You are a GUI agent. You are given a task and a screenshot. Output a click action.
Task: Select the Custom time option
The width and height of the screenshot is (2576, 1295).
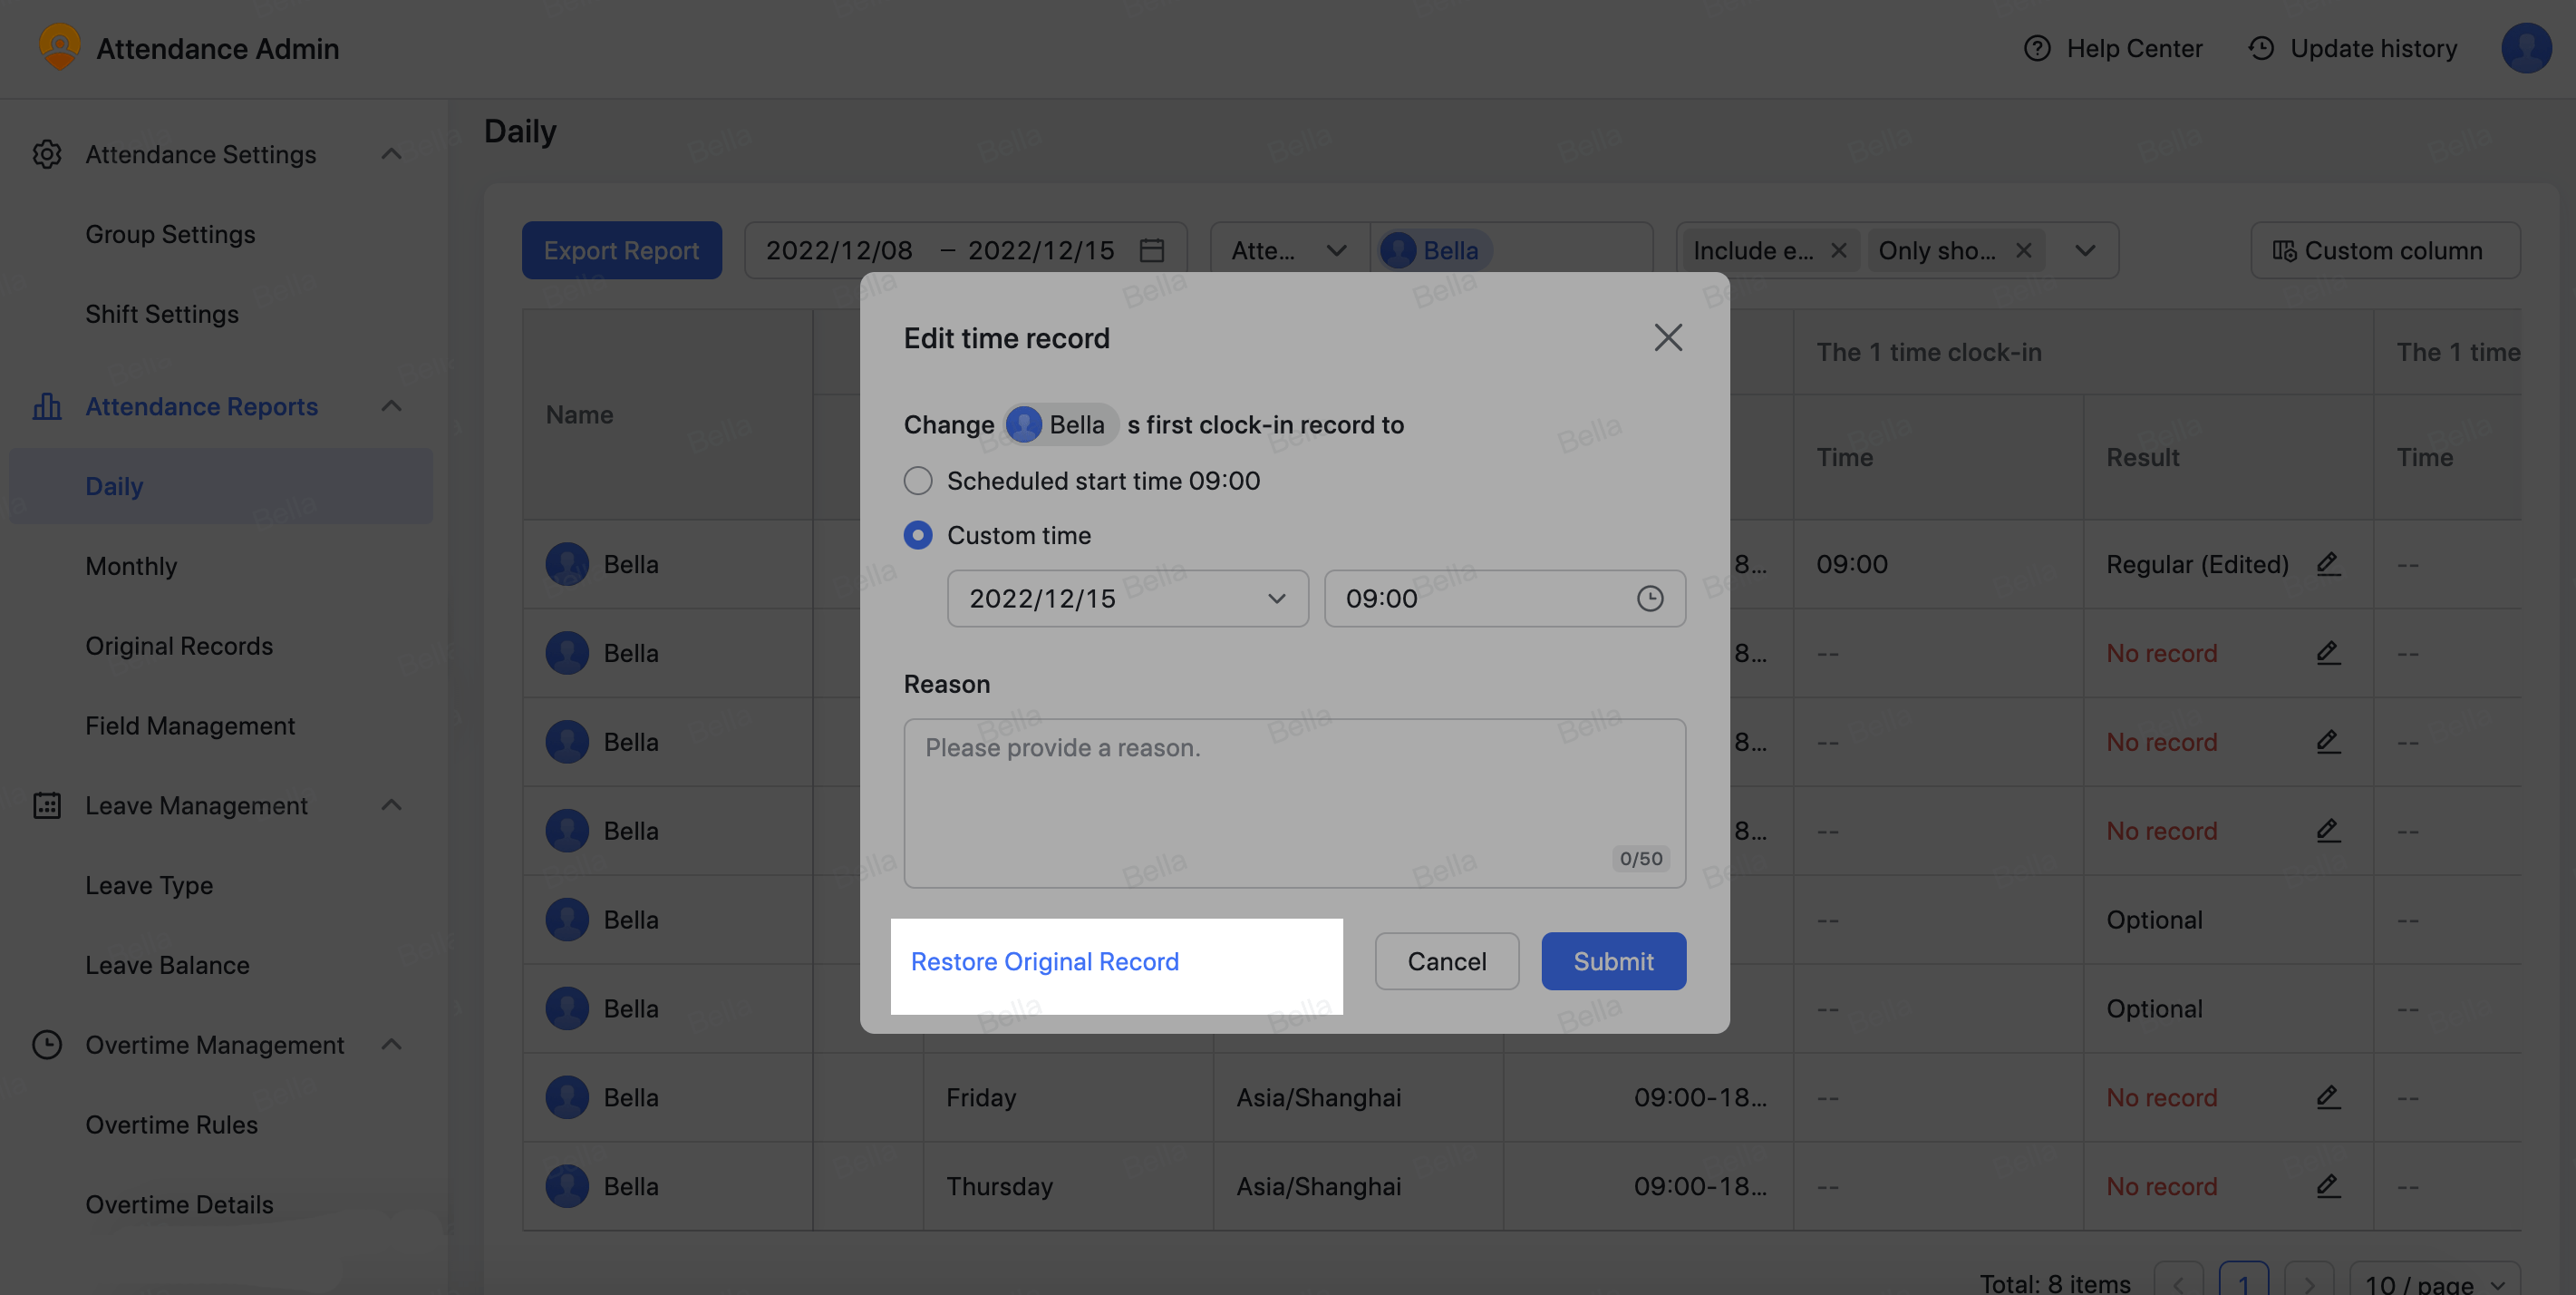click(917, 535)
